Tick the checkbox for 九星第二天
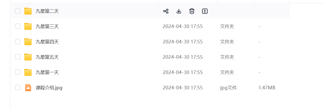The image size is (324, 109). [x=18, y=11]
